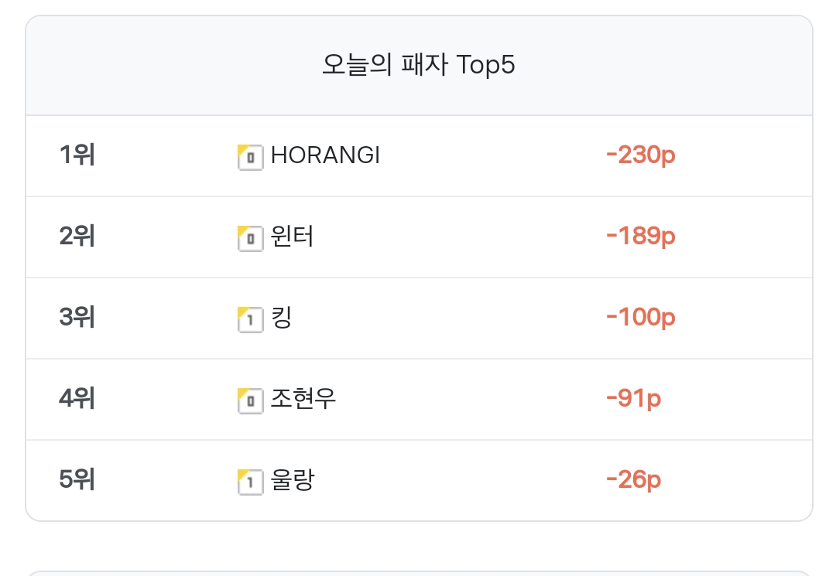Select the -91p score value

point(633,398)
